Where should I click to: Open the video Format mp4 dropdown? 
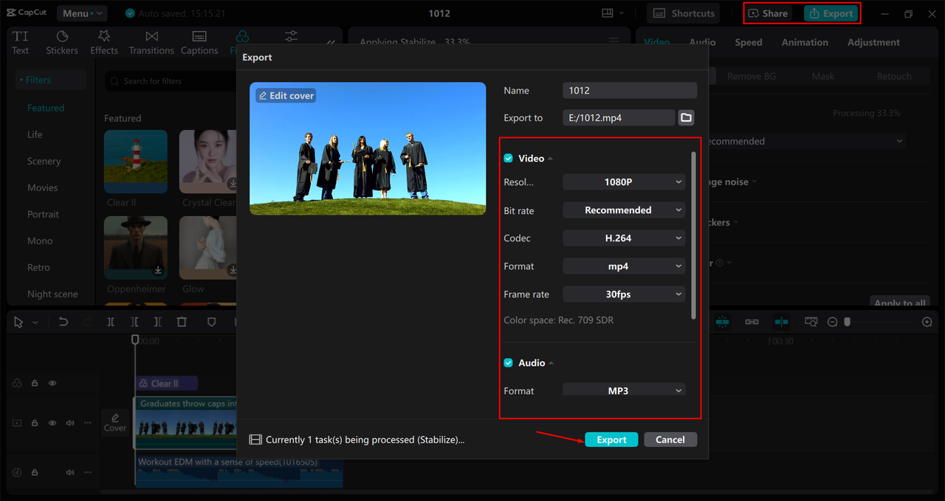[624, 266]
